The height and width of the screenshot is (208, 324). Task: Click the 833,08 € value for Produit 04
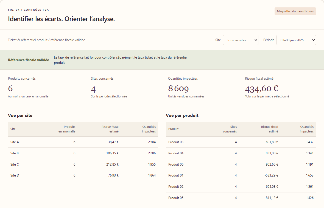pos(272,153)
